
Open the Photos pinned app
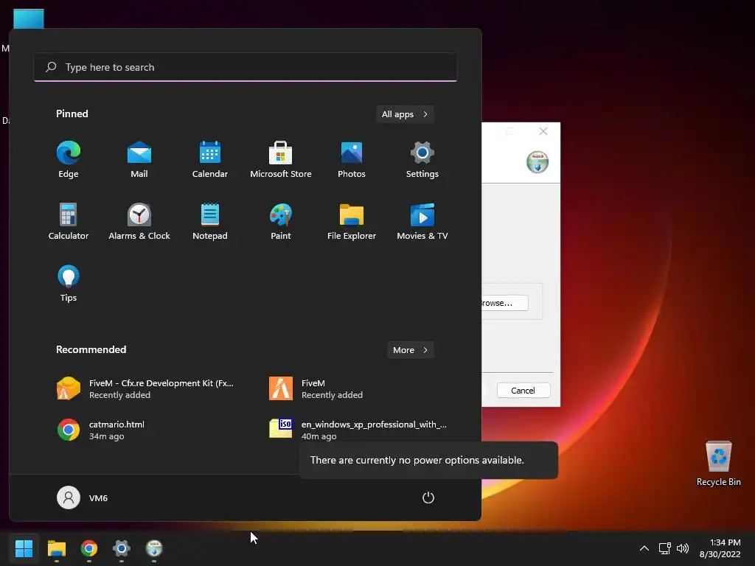tap(352, 160)
